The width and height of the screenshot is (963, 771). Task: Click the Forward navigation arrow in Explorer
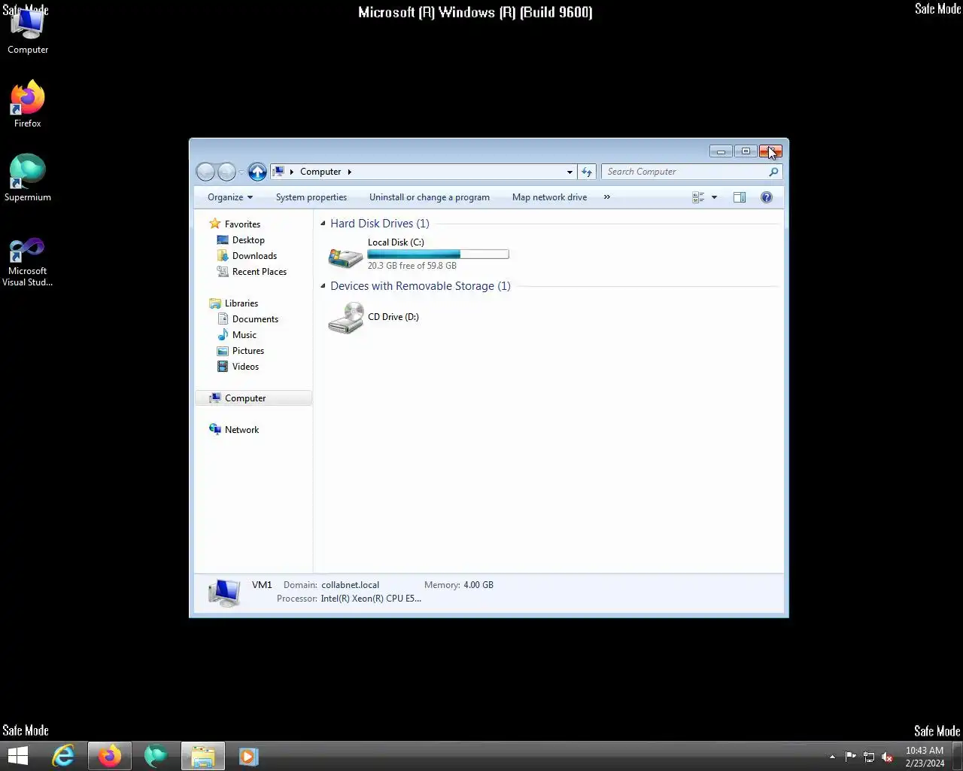[x=226, y=172]
